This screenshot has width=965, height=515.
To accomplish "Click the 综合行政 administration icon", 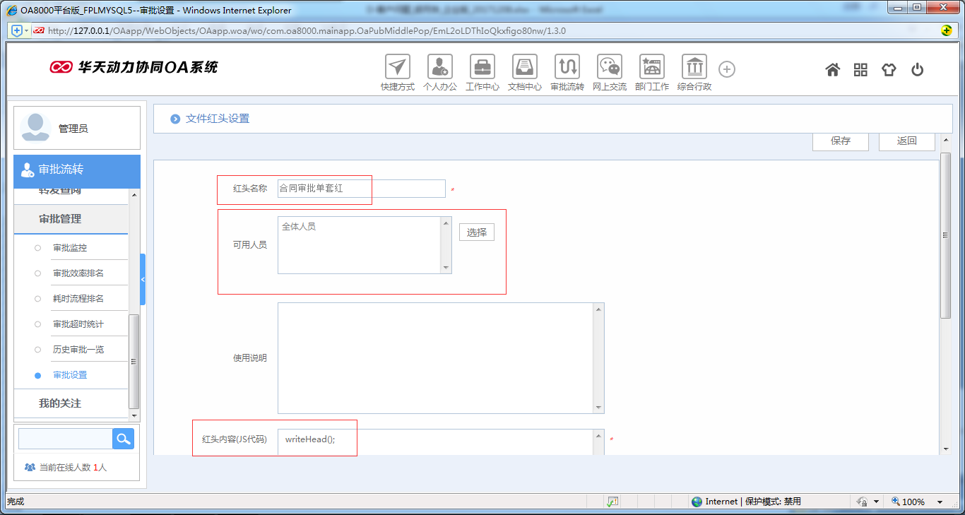I will pyautogui.click(x=694, y=68).
